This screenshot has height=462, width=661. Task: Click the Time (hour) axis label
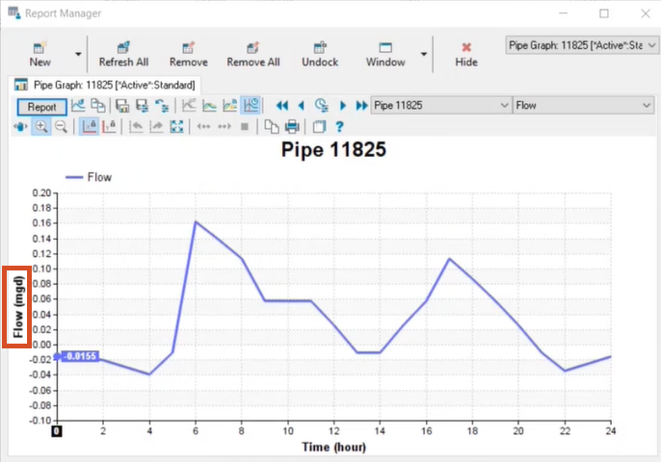point(333,447)
